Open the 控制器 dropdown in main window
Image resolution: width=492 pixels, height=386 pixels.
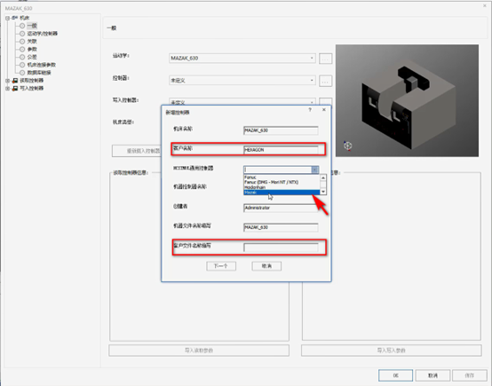click(x=242, y=80)
